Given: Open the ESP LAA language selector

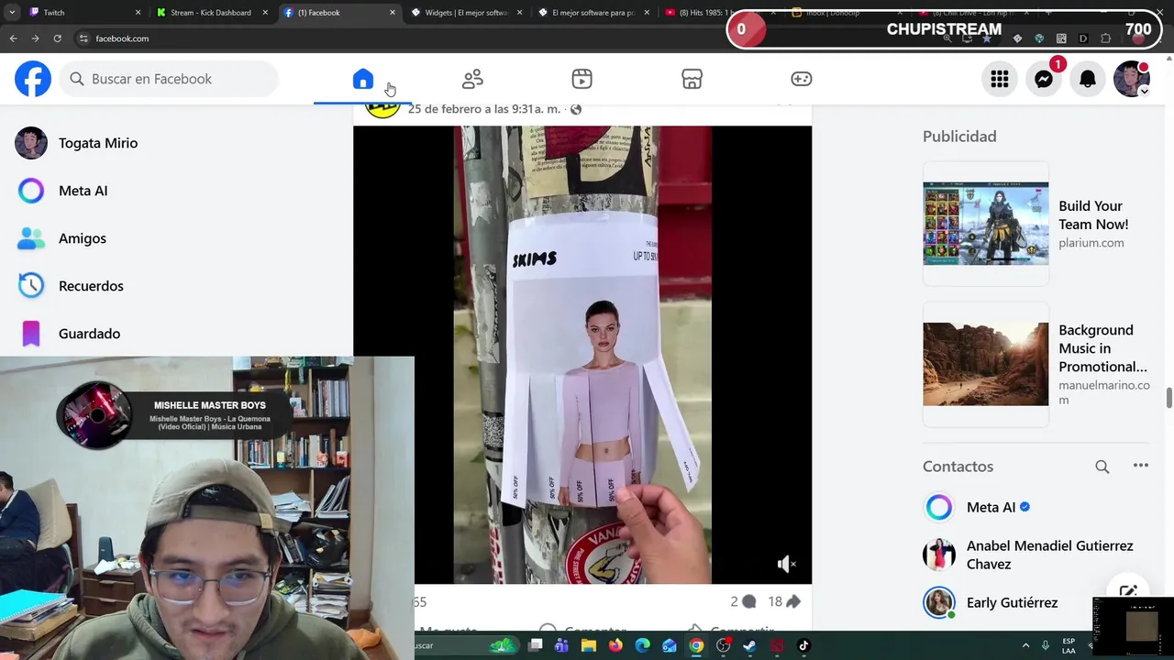Looking at the screenshot, I should coord(1069,645).
